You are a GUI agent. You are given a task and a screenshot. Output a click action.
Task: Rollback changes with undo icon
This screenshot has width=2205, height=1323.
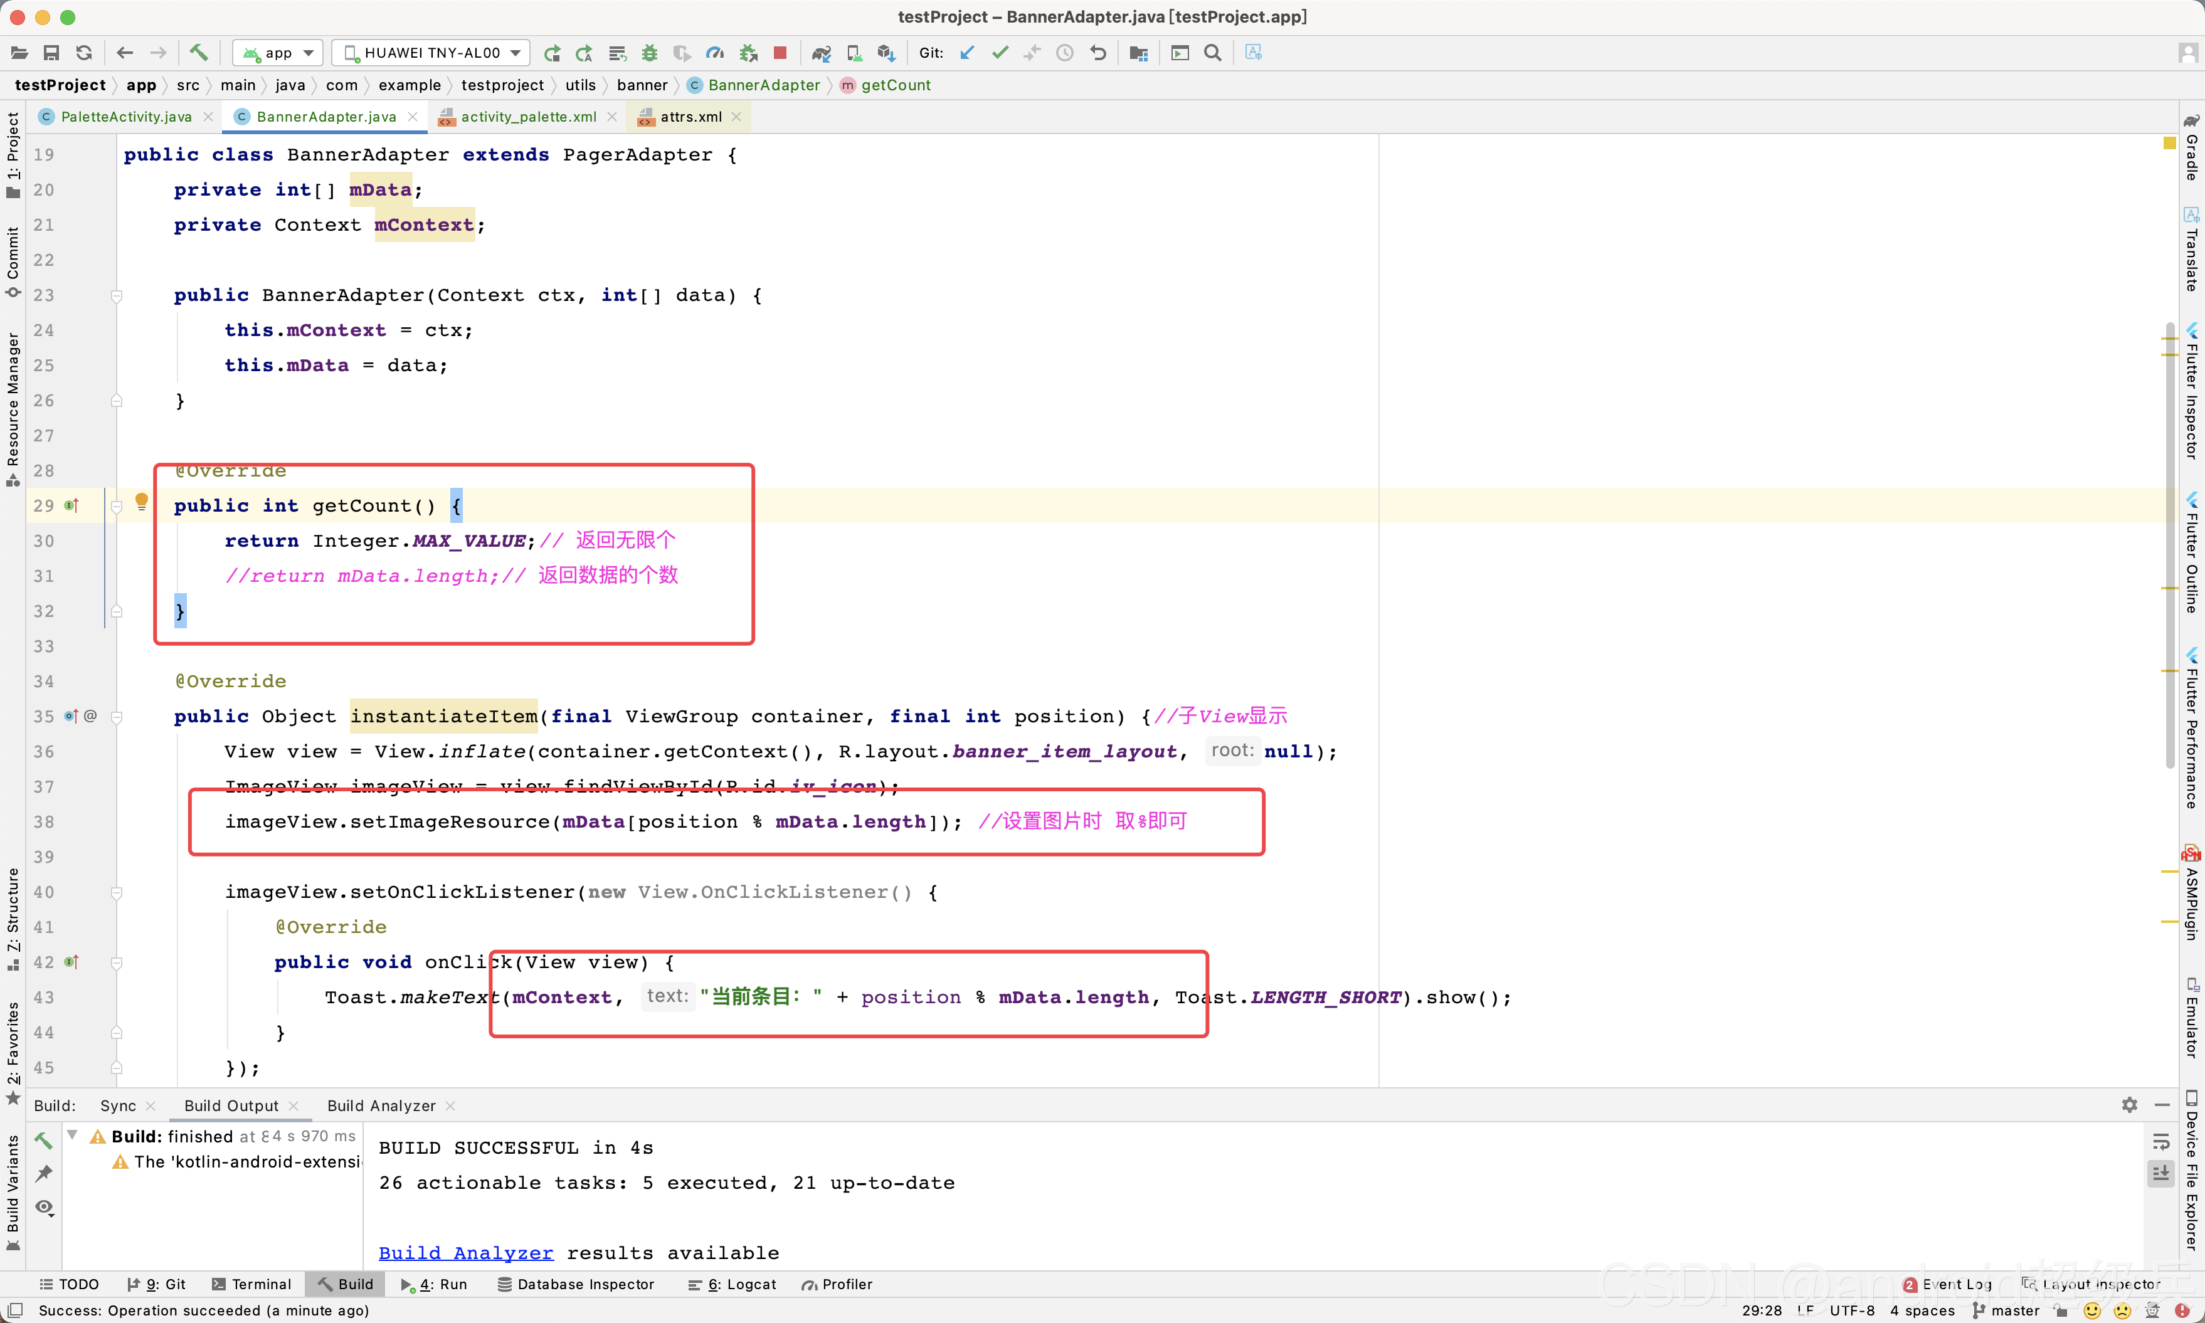[1097, 53]
